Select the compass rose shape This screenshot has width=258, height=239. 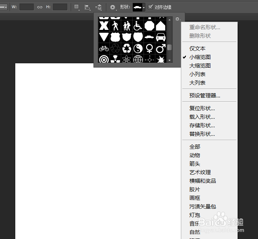point(149,59)
